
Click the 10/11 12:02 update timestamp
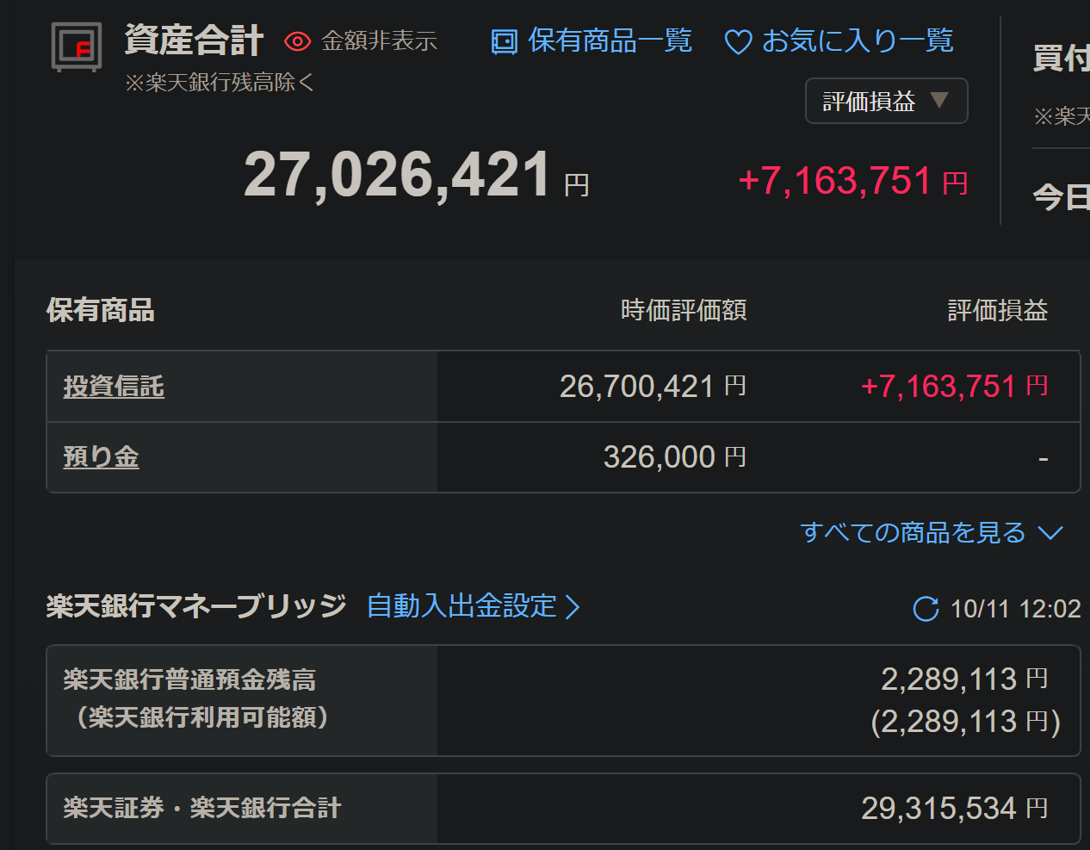pyautogui.click(x=1015, y=609)
